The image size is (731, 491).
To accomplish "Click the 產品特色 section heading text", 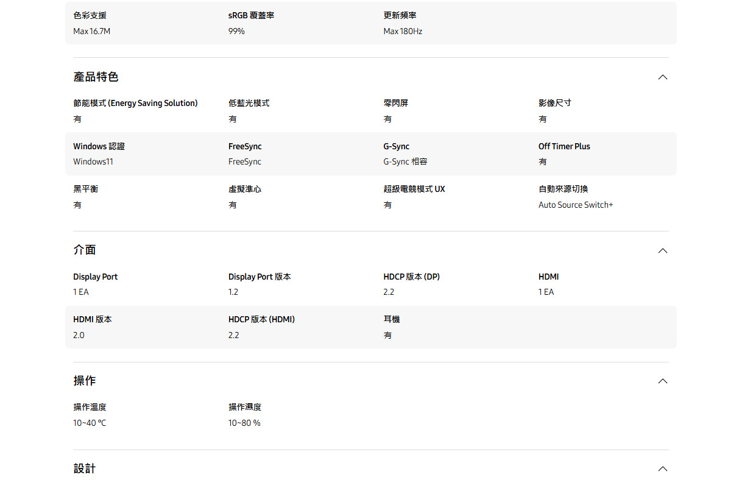I will click(96, 77).
